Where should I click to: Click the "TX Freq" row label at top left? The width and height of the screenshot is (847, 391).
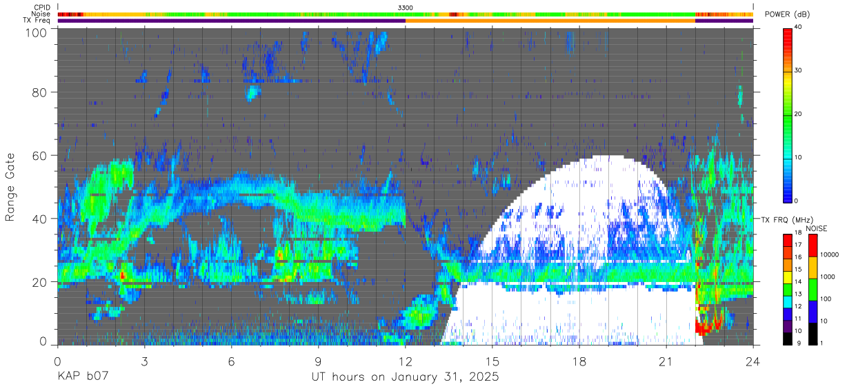(37, 20)
